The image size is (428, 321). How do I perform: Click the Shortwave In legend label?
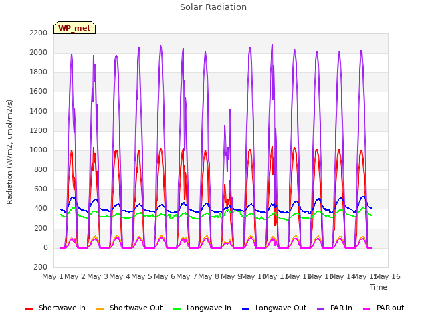click(62, 308)
